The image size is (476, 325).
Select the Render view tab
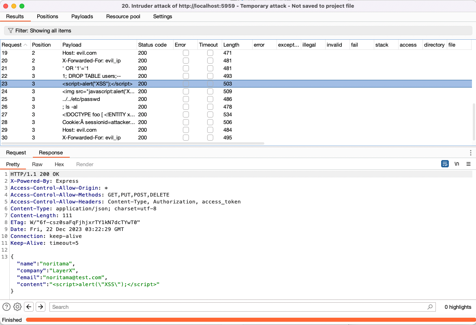coord(85,164)
